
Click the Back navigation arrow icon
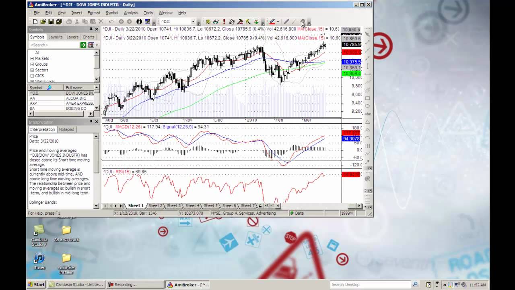coord(121,21)
